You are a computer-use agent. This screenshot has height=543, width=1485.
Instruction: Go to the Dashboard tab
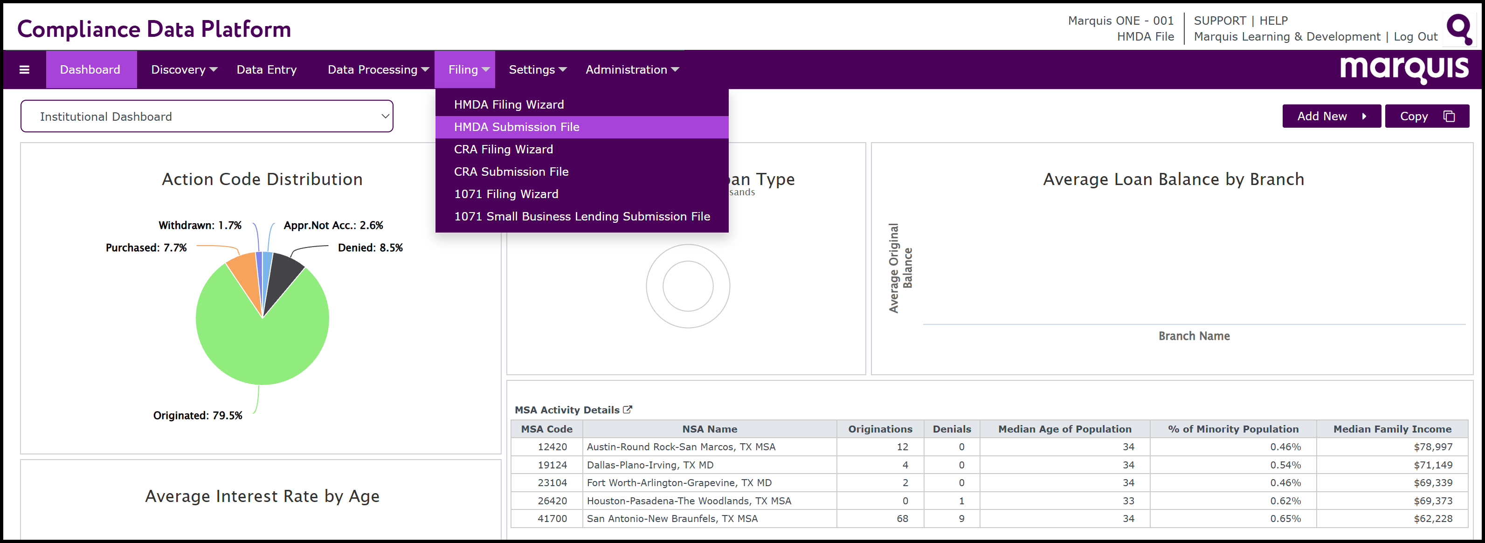(x=90, y=70)
